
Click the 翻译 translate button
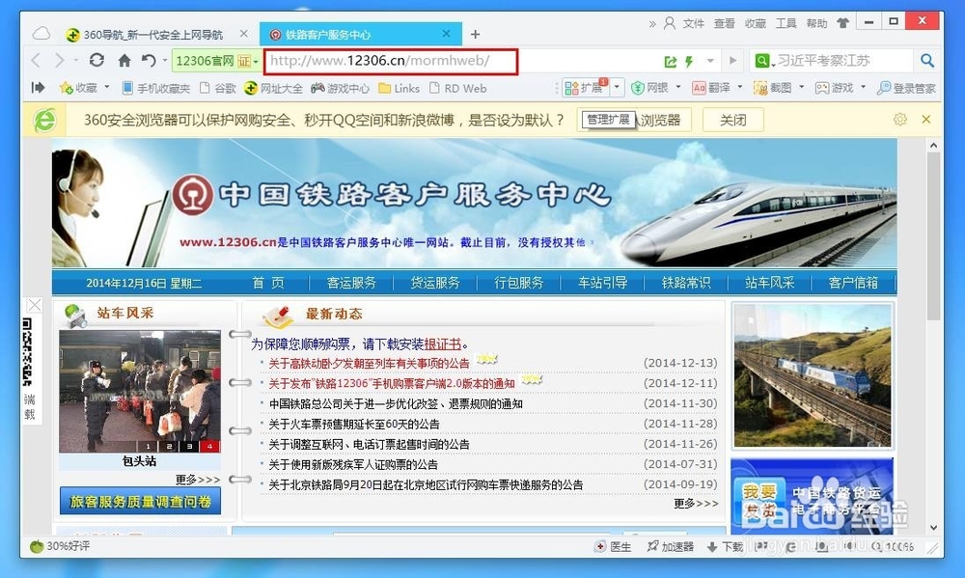pyautogui.click(x=711, y=88)
